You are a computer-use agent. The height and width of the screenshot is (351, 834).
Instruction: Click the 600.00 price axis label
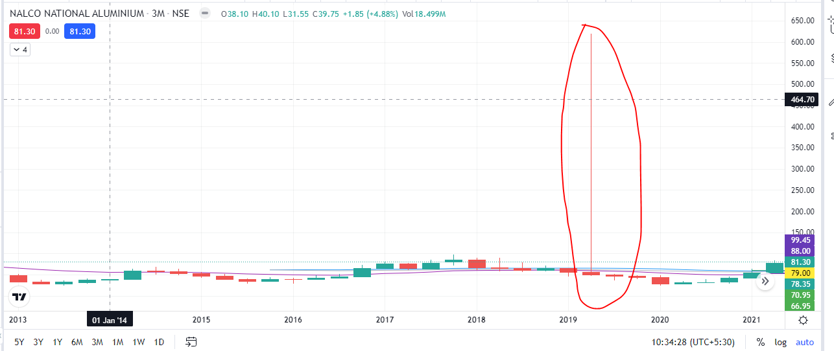pos(802,42)
